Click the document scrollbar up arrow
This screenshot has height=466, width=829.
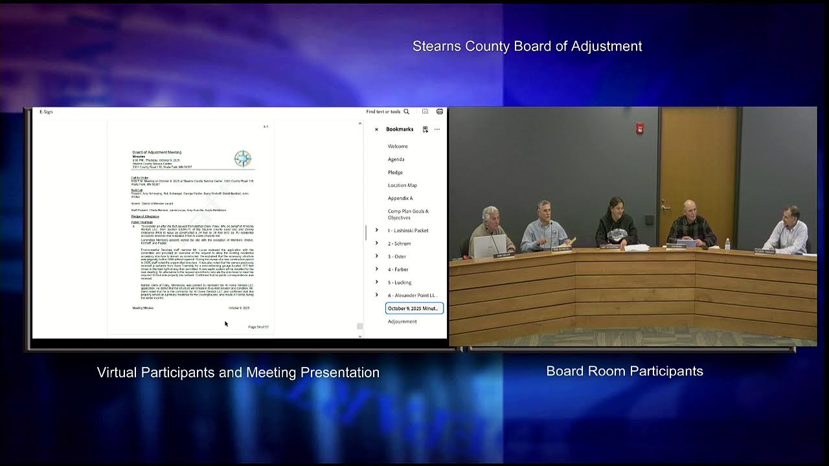pos(360,123)
